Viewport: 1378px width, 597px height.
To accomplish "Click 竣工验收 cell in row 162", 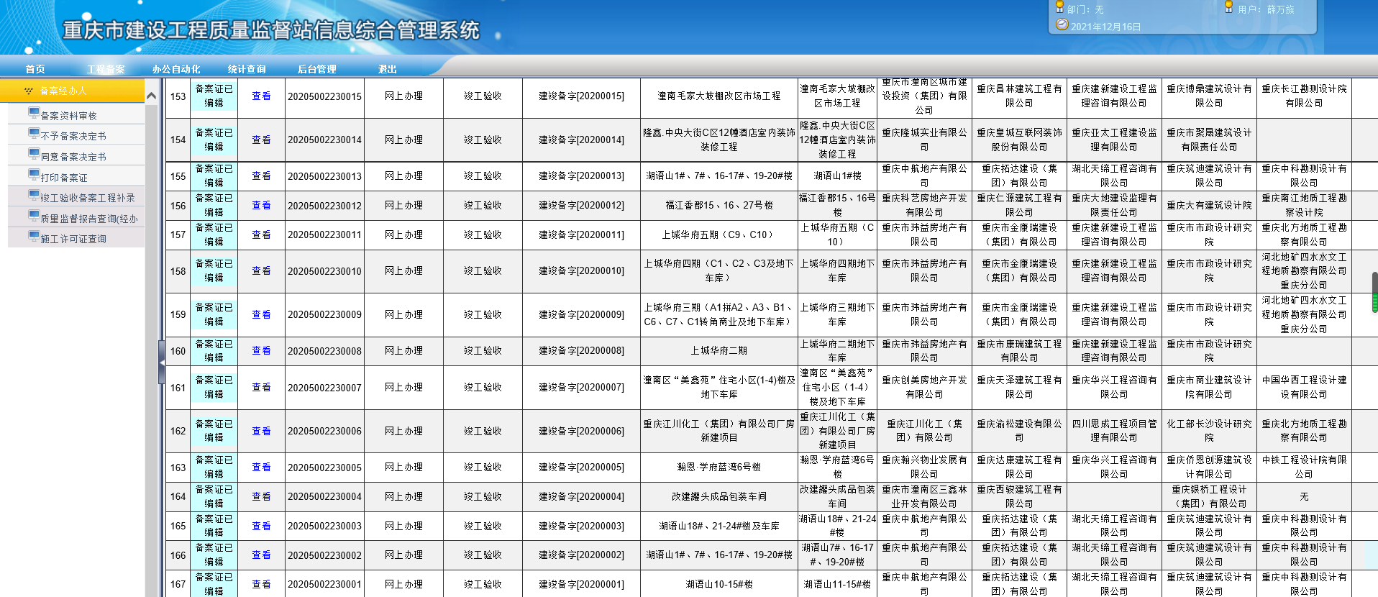I will pos(483,431).
